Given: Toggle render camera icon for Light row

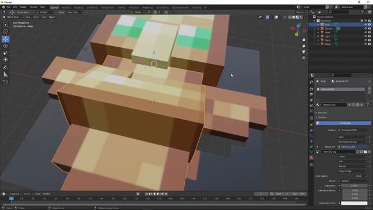Looking at the screenshot, I should pyautogui.click(x=370, y=36).
